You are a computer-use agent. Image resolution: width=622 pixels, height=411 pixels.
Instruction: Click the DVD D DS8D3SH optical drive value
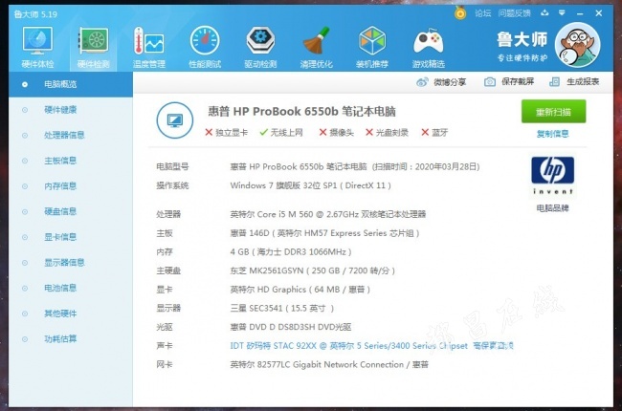pos(290,327)
